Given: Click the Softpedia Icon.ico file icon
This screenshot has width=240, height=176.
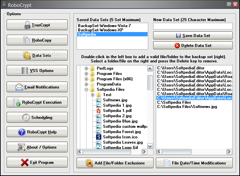Looking at the screenshot, I should (99, 137).
